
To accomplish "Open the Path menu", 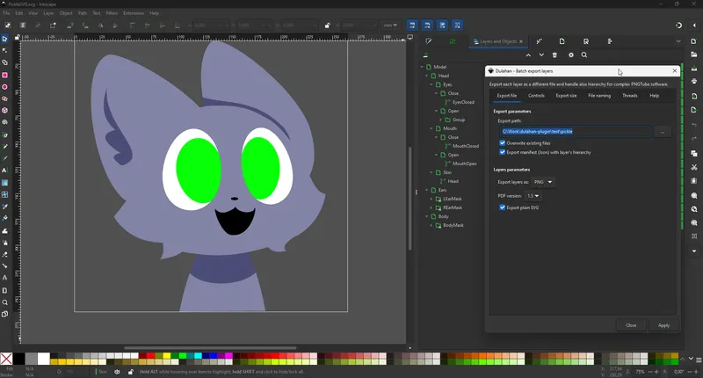I will 83,13.
